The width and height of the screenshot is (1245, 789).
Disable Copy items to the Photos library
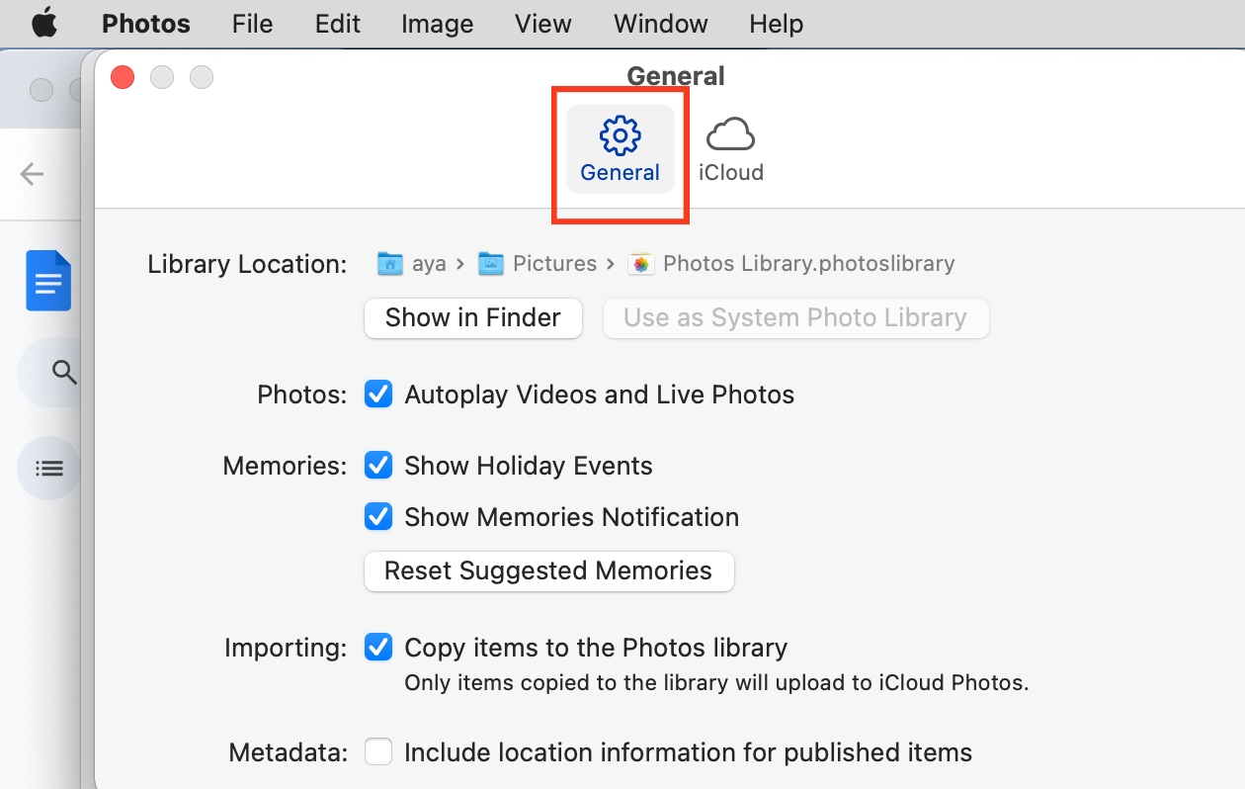378,647
